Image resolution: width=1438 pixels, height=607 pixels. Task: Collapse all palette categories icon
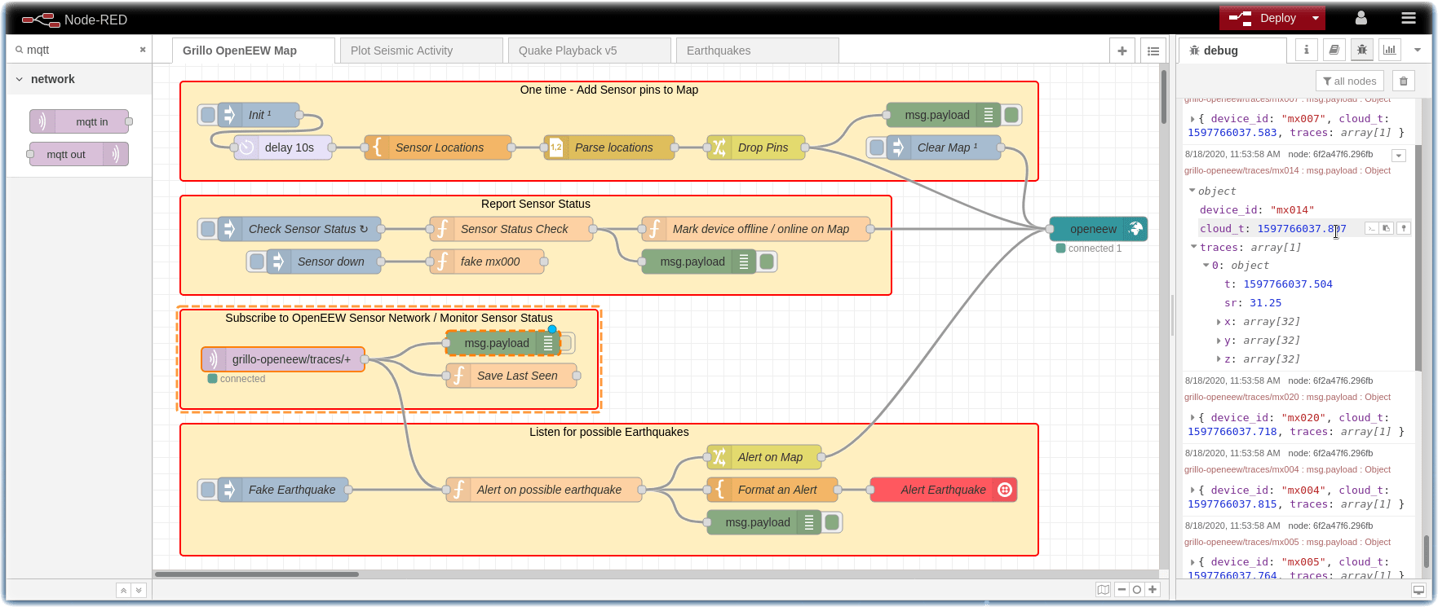tap(123, 591)
